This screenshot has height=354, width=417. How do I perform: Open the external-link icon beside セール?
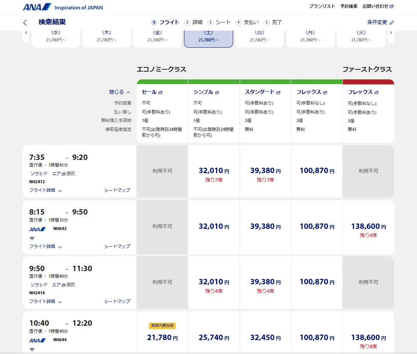[x=160, y=93]
